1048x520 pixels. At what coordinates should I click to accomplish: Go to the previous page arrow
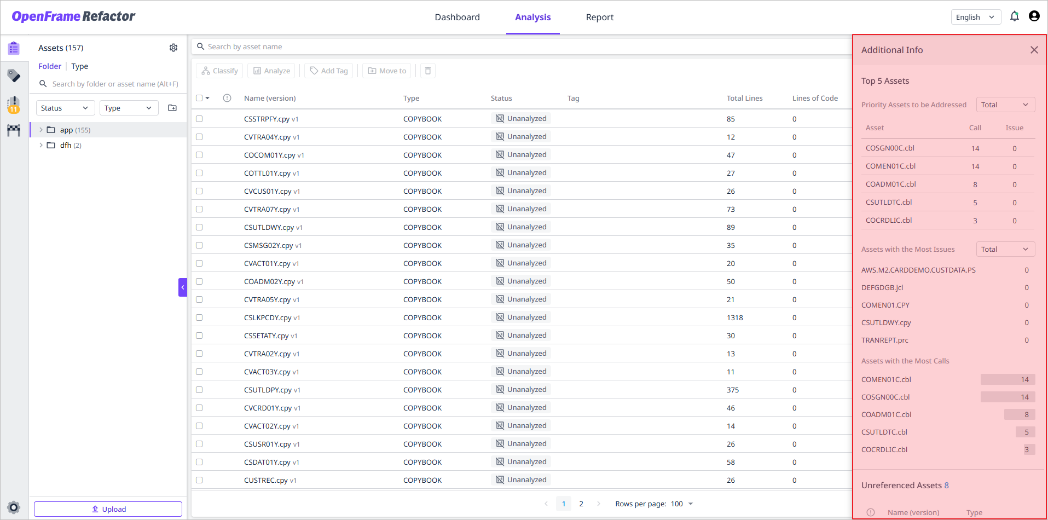pos(546,504)
